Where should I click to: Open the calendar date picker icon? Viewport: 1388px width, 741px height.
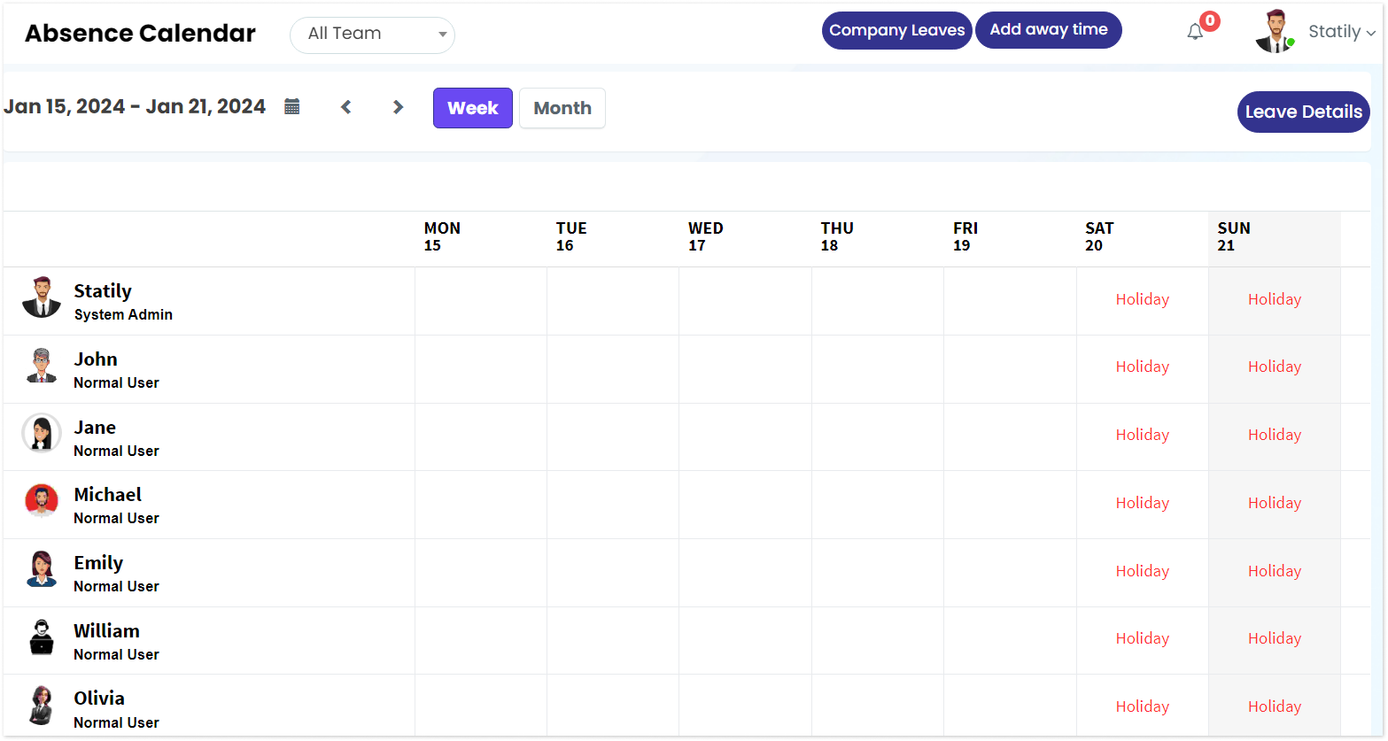coord(291,107)
